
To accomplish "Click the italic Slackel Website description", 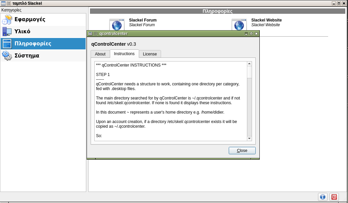I will pyautogui.click(x=265, y=25).
